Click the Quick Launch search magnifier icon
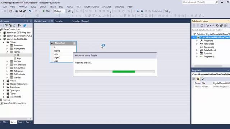The height and width of the screenshot is (129, 230). [x=216, y=2]
